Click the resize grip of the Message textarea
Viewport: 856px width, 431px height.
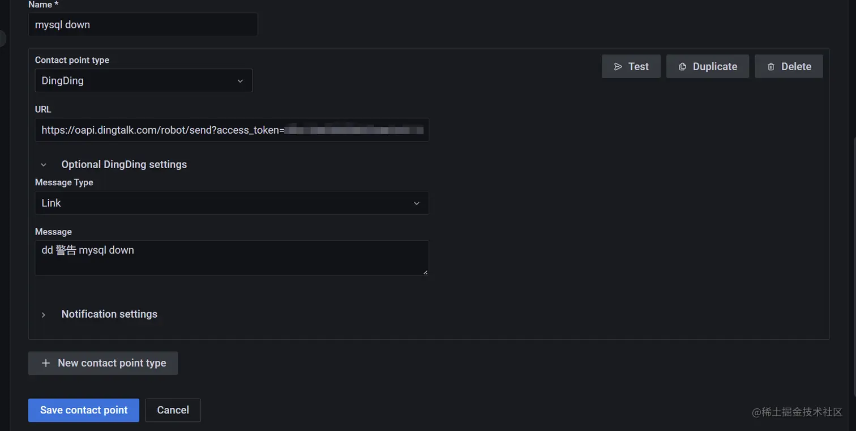[x=425, y=272]
